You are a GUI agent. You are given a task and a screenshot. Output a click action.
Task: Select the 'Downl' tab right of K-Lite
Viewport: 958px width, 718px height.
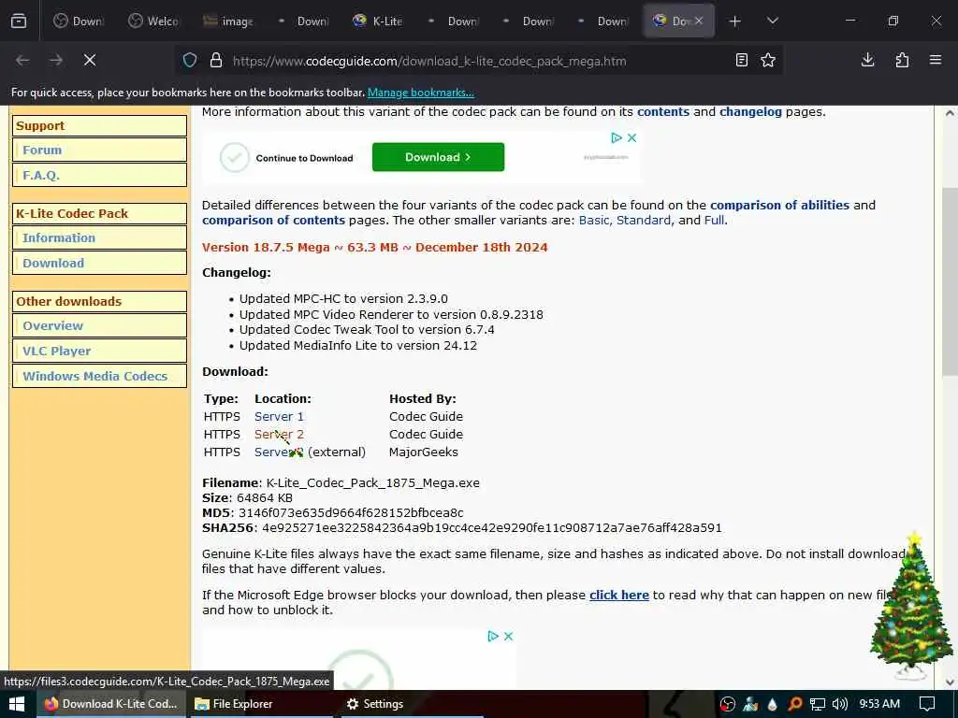pyautogui.click(x=454, y=22)
